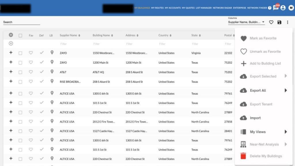Open Network Finder navigation link
295x166 pixels.
pyautogui.click(x=257, y=8)
